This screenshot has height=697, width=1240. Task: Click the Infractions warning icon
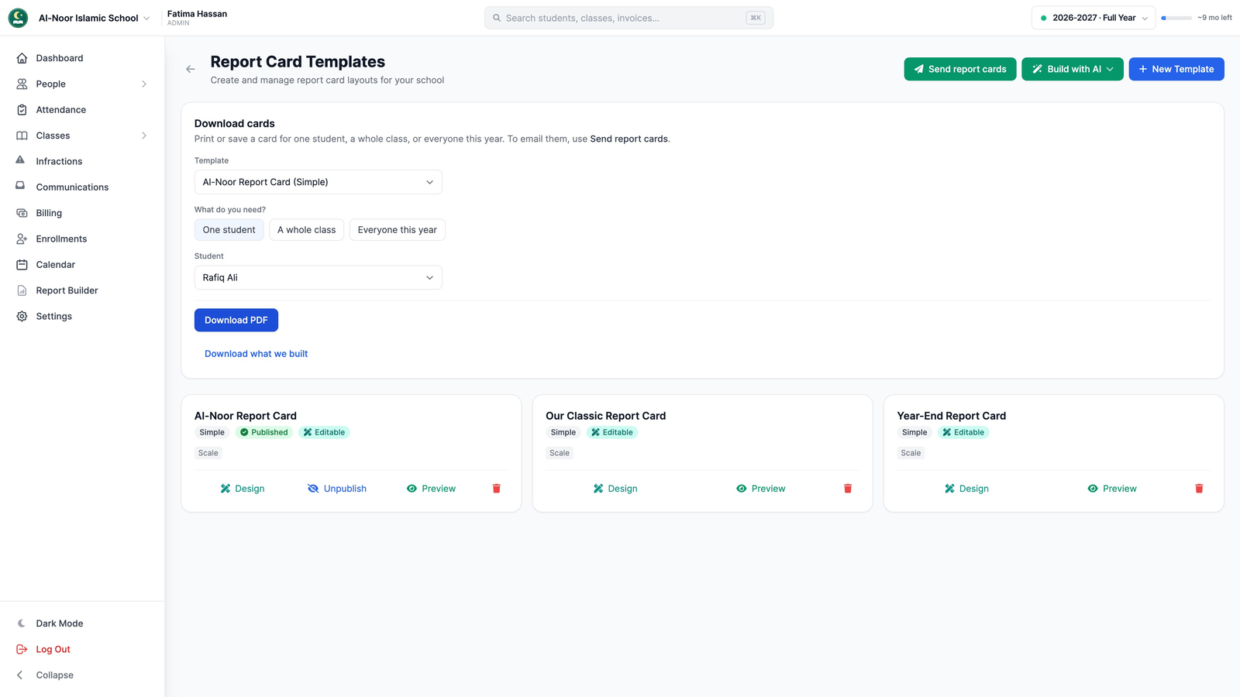pos(21,160)
